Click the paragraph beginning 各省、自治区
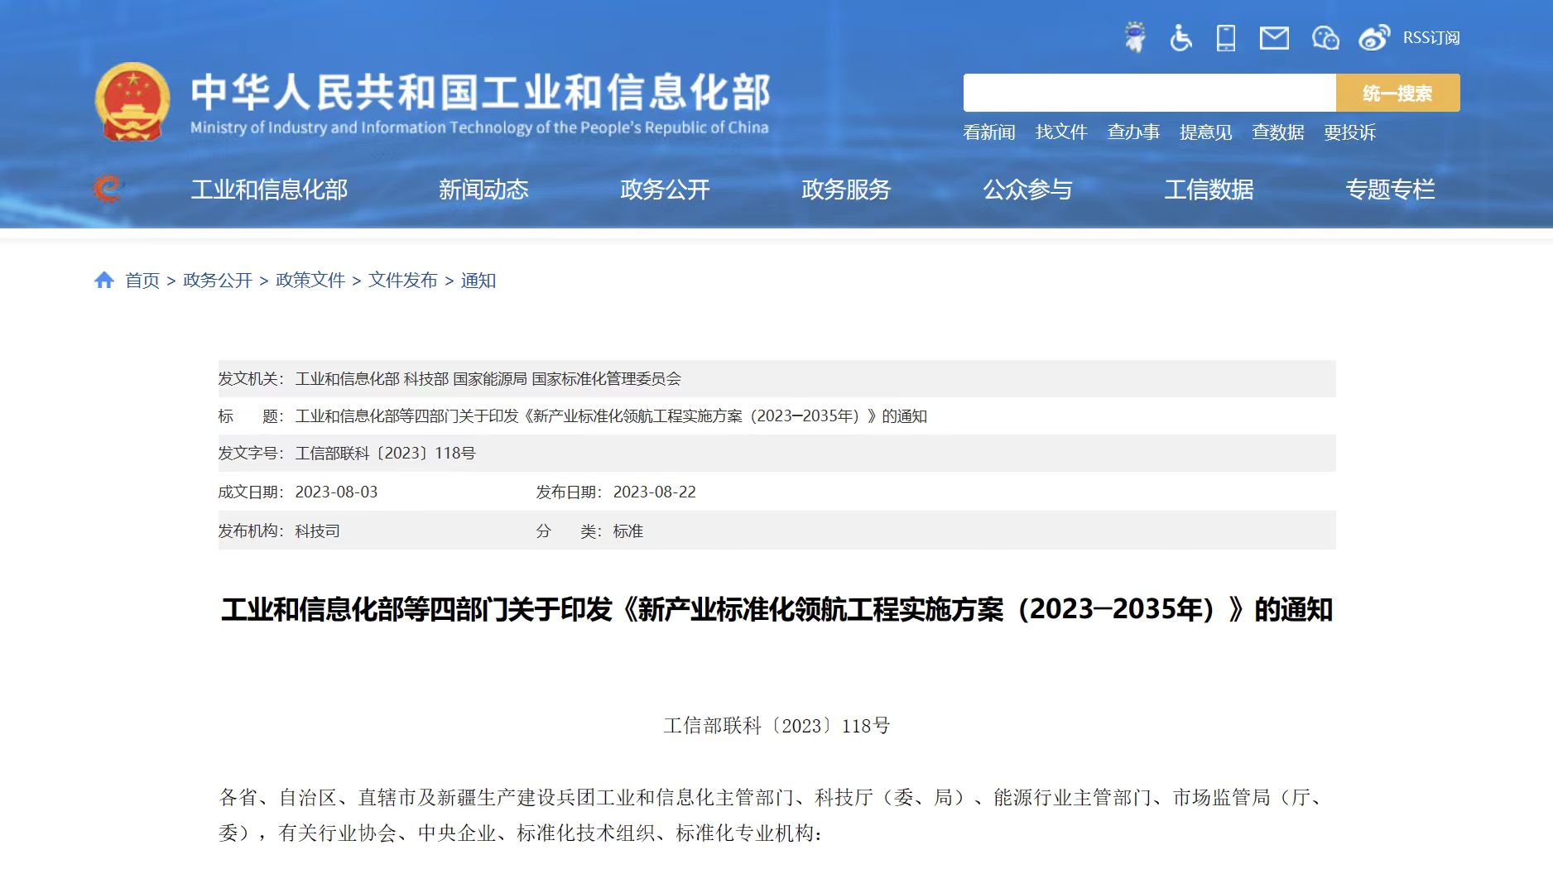This screenshot has width=1553, height=874. [772, 815]
